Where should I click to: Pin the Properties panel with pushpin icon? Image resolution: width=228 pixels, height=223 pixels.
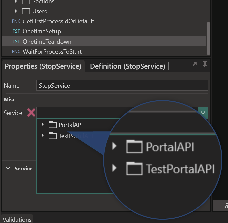[205, 64]
